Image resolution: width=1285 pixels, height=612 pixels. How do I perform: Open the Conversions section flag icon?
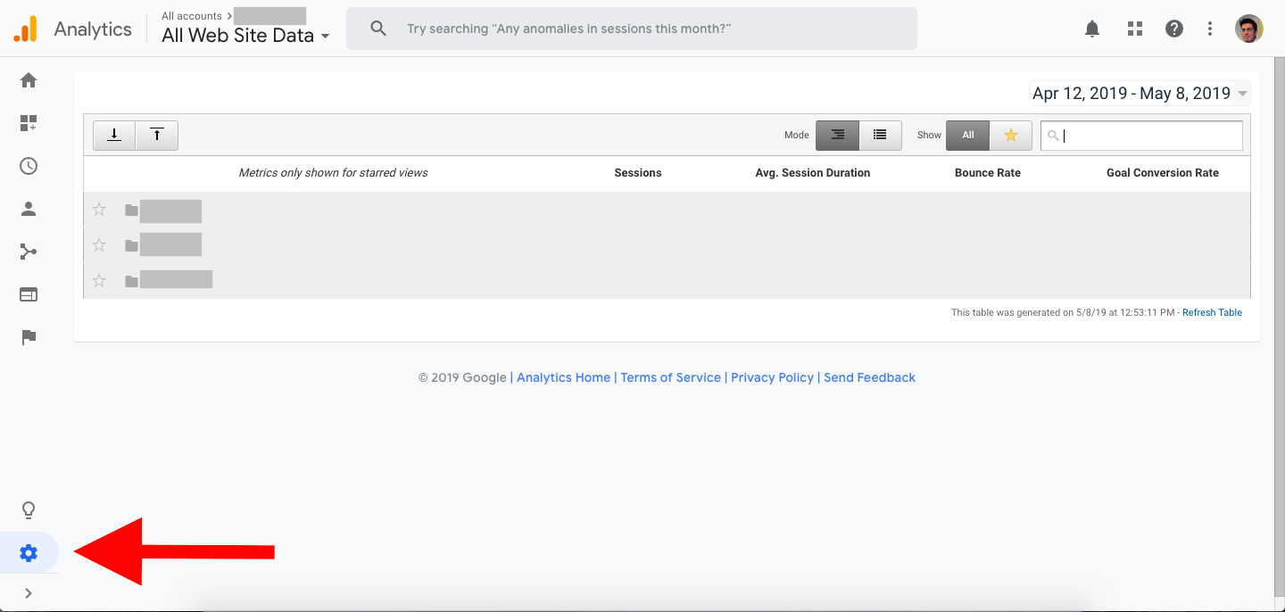coord(28,337)
